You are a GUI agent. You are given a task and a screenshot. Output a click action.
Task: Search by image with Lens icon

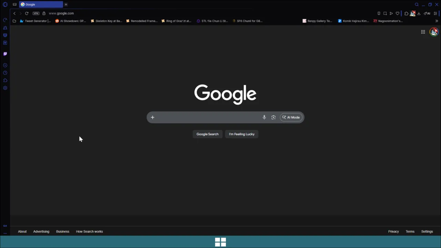pyautogui.click(x=274, y=117)
